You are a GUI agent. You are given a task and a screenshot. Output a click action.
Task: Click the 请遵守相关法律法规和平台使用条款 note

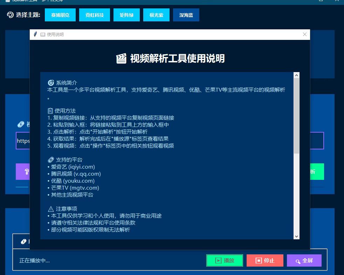coord(91,223)
